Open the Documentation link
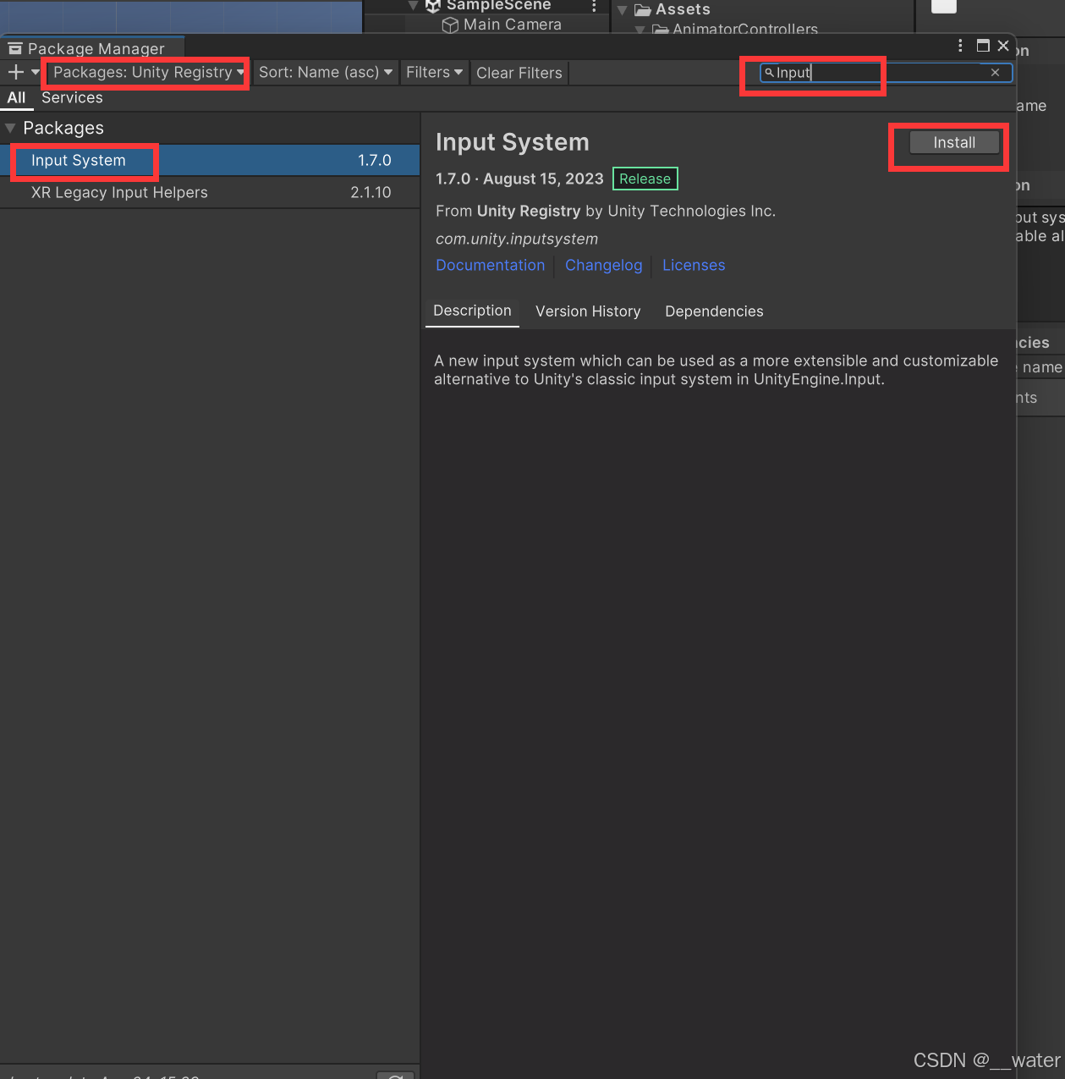This screenshot has height=1079, width=1065. point(491,266)
